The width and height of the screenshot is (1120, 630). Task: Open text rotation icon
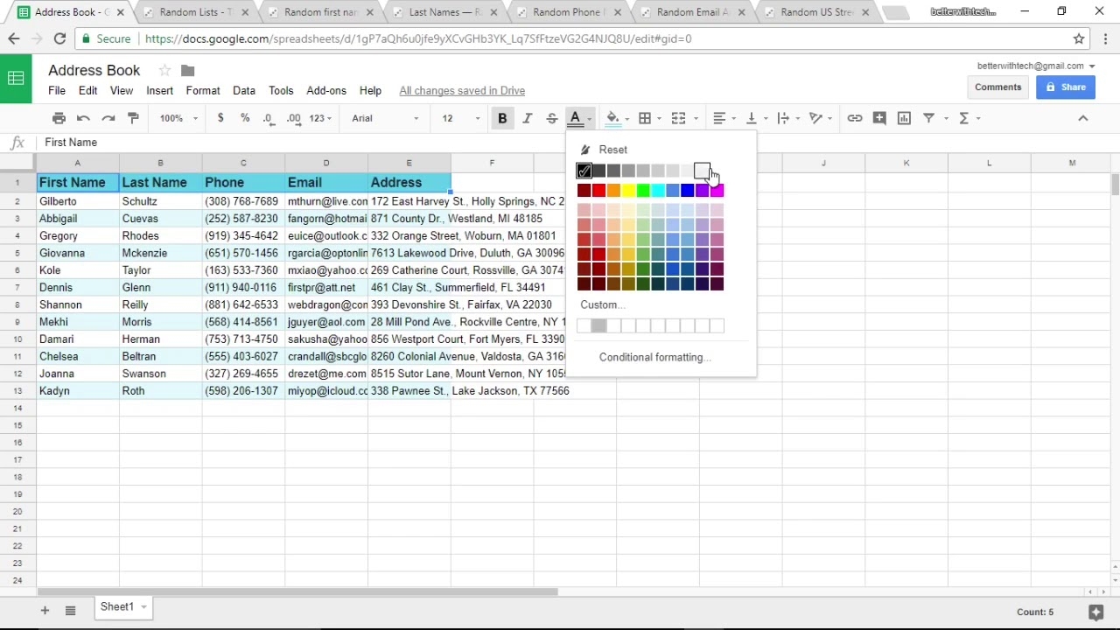[x=815, y=118]
